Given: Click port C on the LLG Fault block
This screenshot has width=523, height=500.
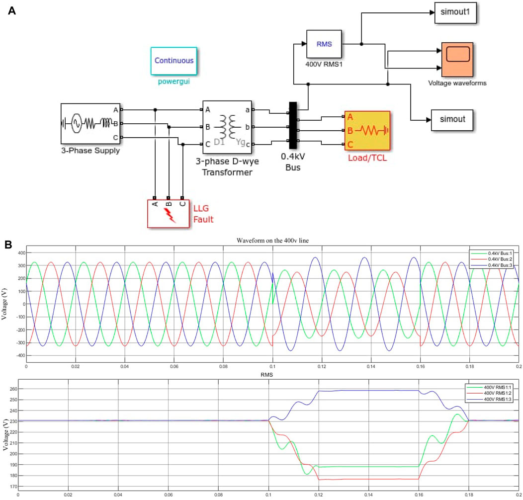Looking at the screenshot, I should (x=182, y=198).
